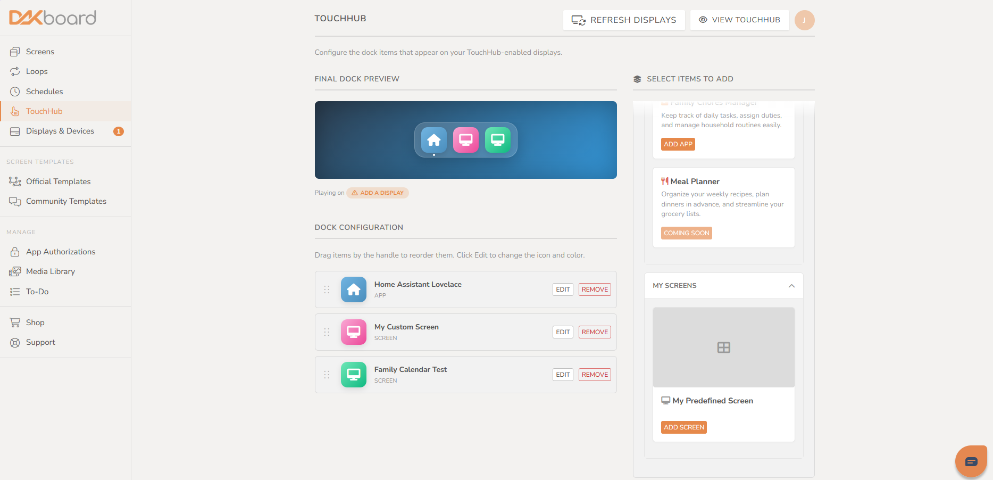
Task: Edit My Custom Screen dock item
Action: (x=563, y=332)
